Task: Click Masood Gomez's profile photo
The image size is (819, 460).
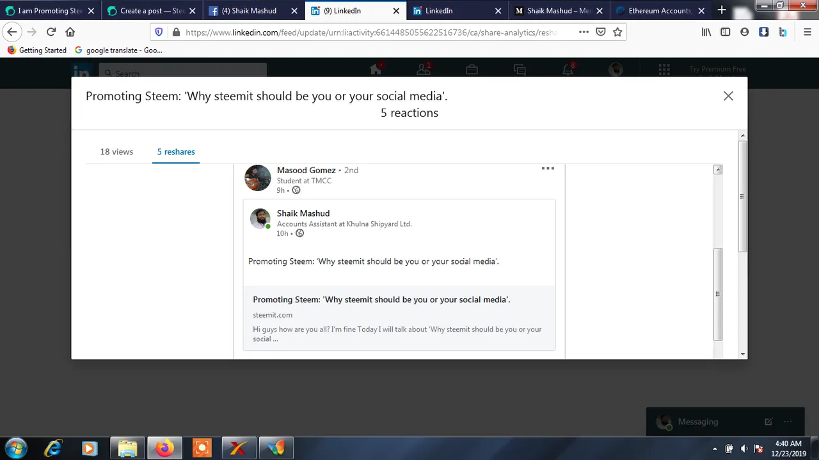Action: point(257,178)
